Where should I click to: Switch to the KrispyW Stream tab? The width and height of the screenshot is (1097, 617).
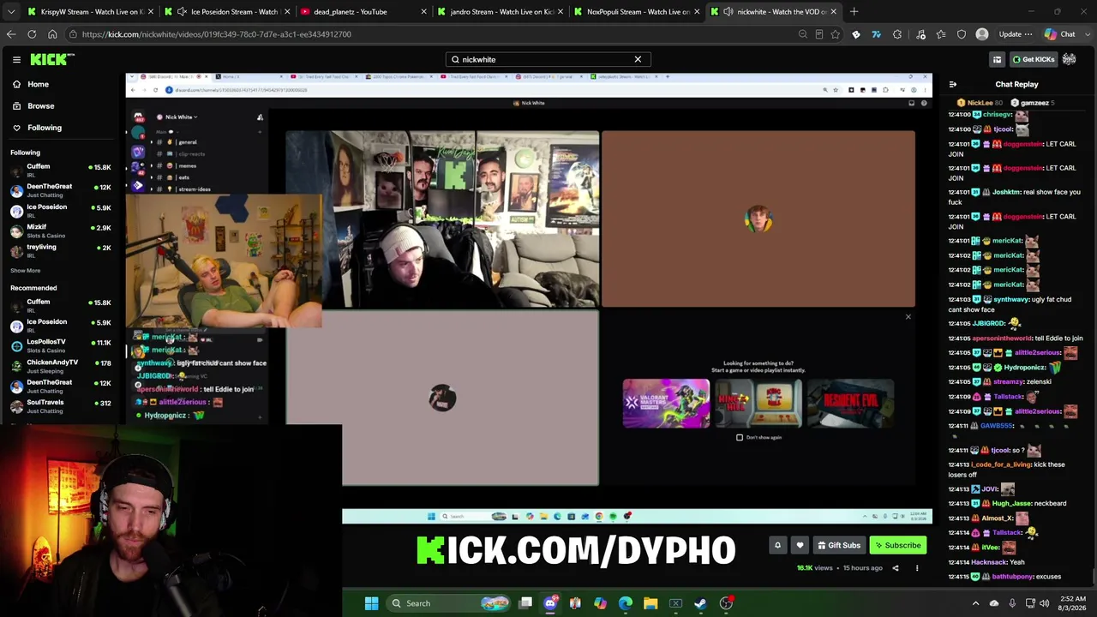tap(90, 11)
